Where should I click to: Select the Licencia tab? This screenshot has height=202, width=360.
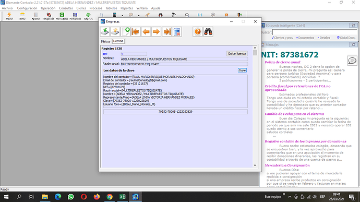pyautogui.click(x=118, y=41)
